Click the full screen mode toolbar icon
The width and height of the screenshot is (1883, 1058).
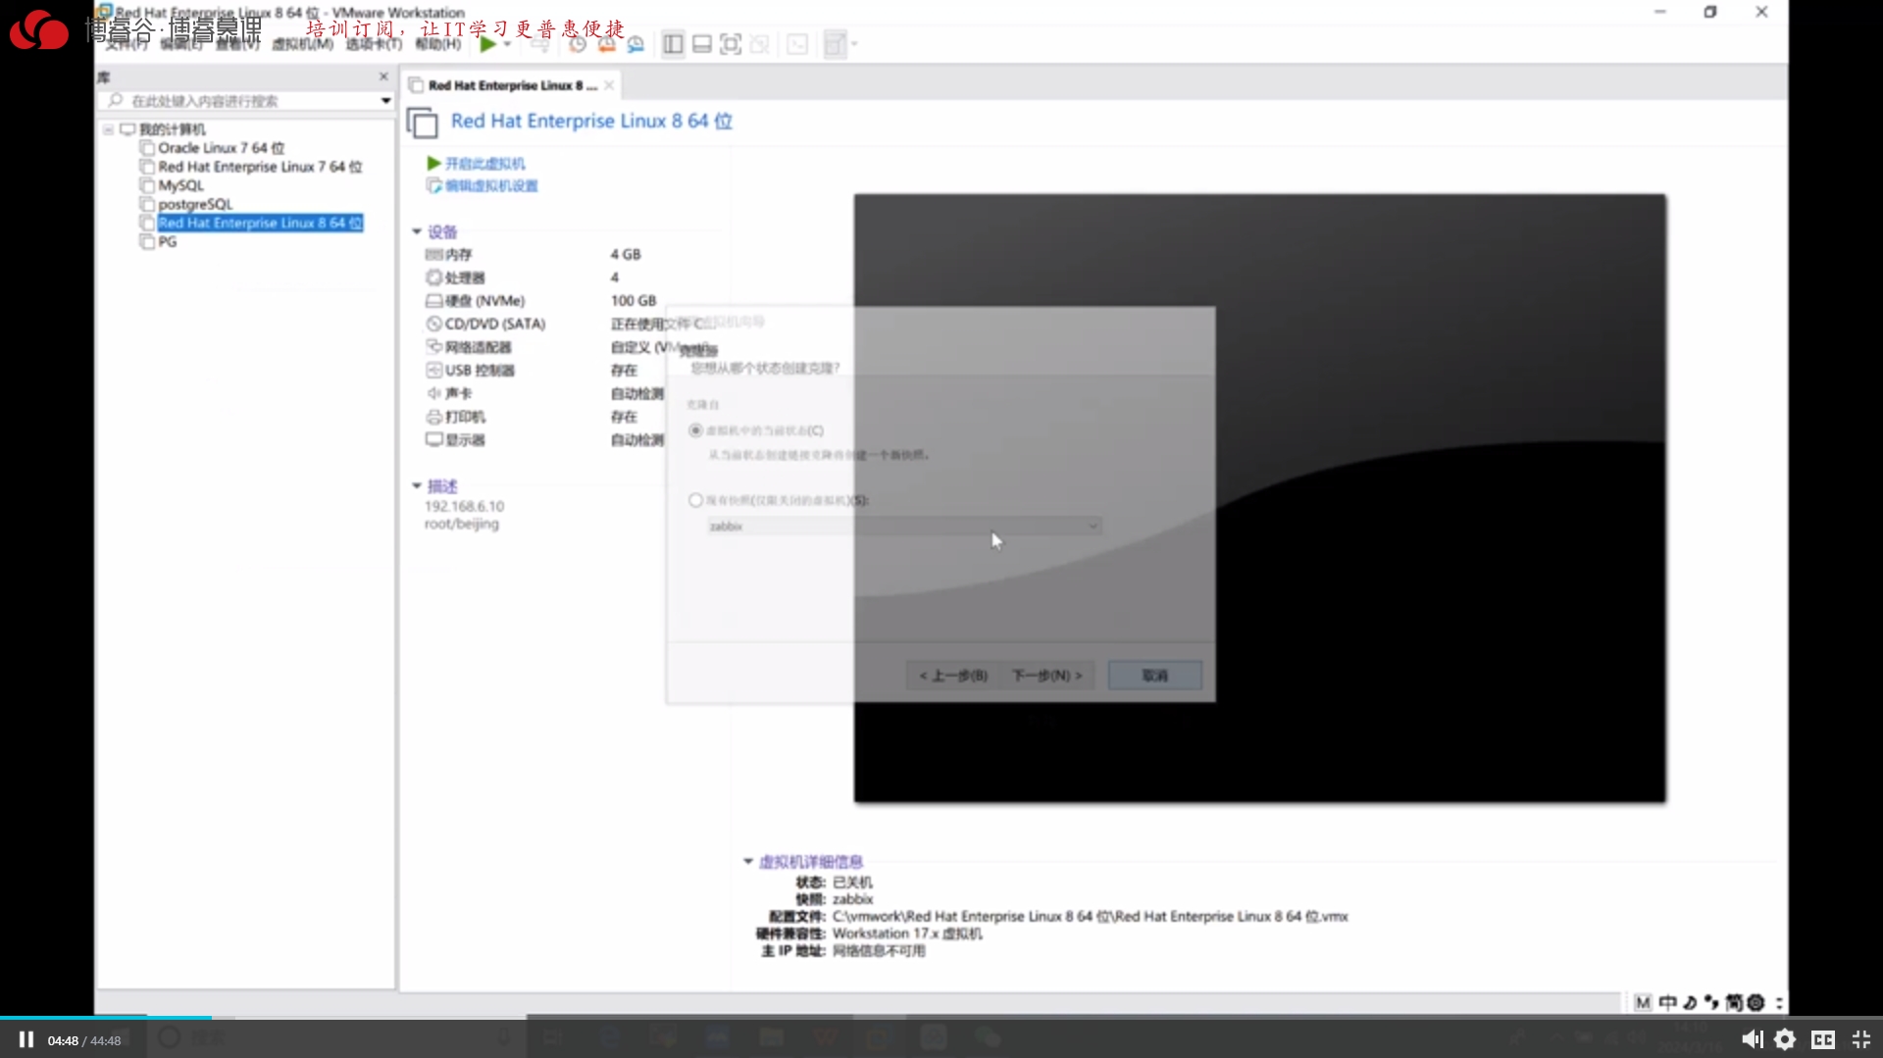coord(731,44)
